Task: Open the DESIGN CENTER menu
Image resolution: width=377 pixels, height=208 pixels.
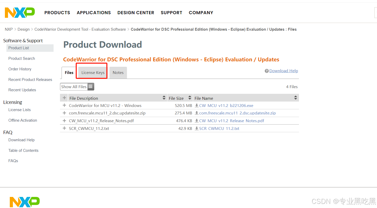Action: 136,13
